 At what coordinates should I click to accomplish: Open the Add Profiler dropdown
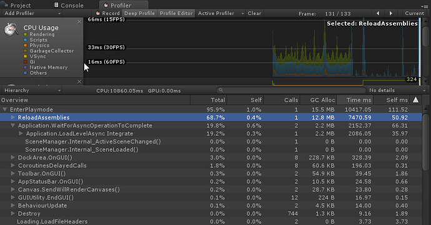[x=32, y=13]
